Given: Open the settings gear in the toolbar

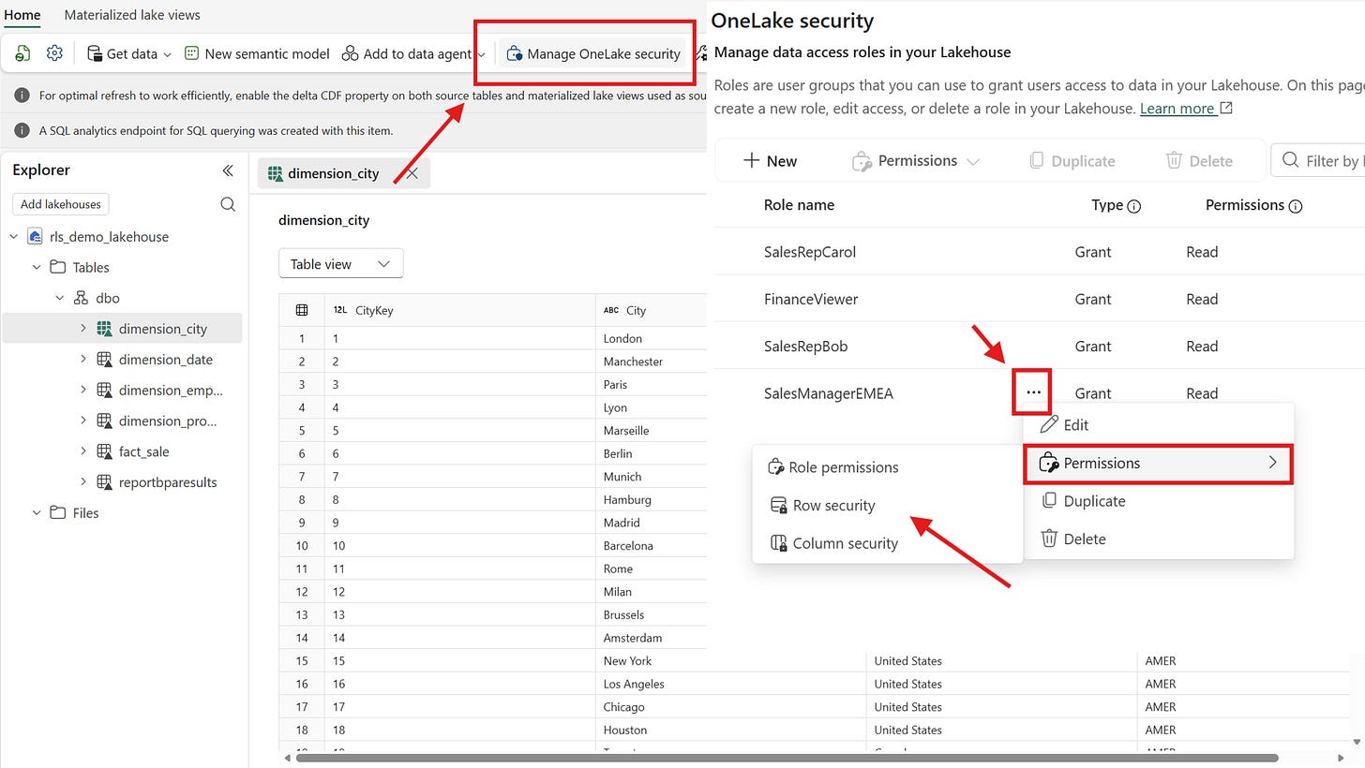Looking at the screenshot, I should coord(54,53).
